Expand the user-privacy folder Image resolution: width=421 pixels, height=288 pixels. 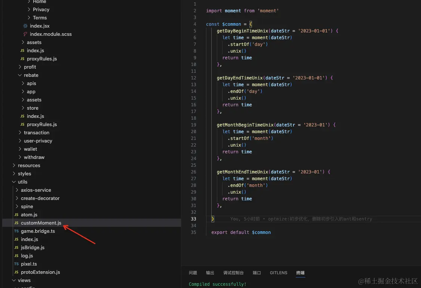pos(38,141)
